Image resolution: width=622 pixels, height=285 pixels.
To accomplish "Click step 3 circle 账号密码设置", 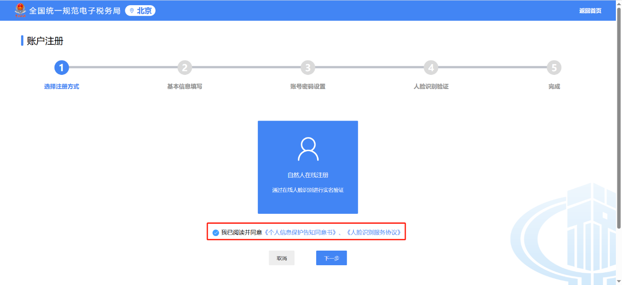I will tap(308, 67).
